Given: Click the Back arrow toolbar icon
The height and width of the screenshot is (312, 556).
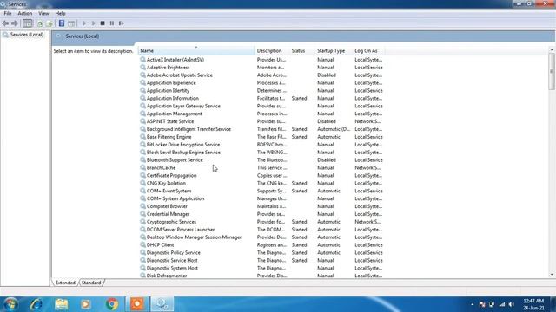Looking at the screenshot, I should click(x=5, y=23).
